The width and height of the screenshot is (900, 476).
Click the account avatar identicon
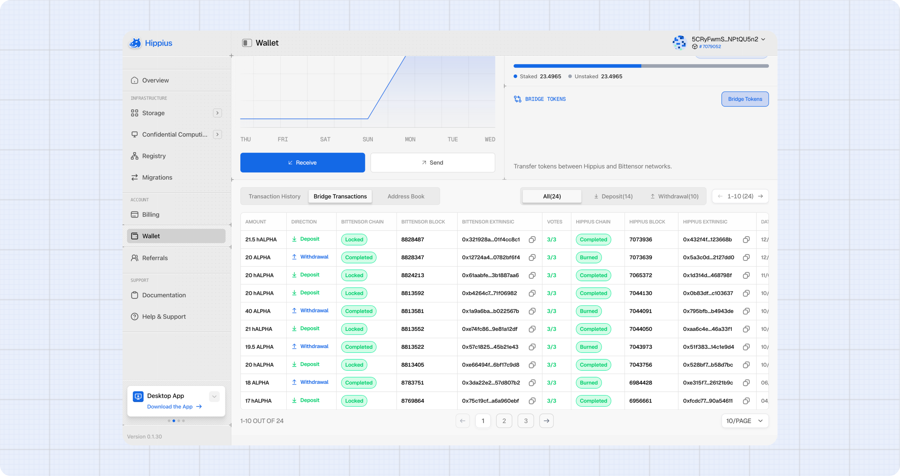click(679, 42)
